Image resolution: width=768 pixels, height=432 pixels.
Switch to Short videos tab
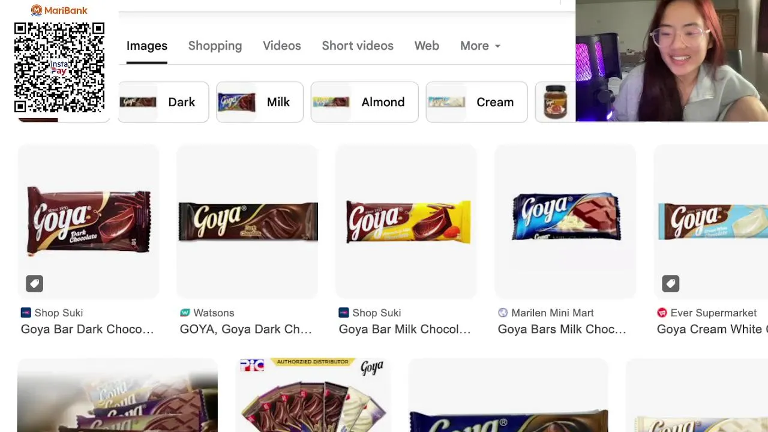(x=358, y=46)
